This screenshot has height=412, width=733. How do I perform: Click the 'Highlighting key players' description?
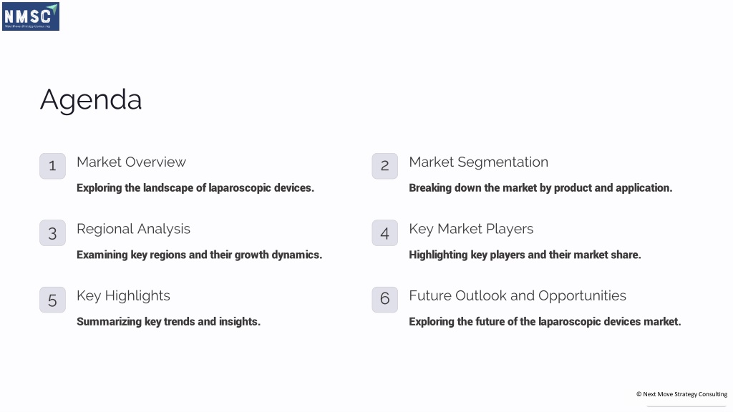pyautogui.click(x=525, y=255)
